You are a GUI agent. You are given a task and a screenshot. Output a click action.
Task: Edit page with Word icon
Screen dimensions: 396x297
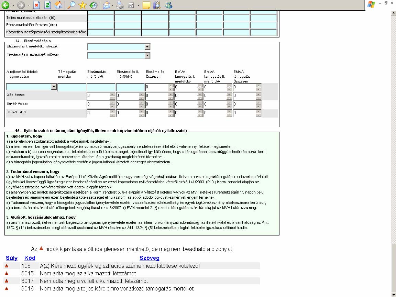[131, 5]
